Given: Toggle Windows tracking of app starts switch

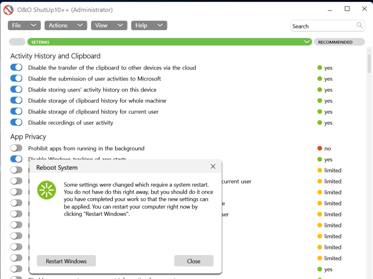Looking at the screenshot, I should click(16, 159).
